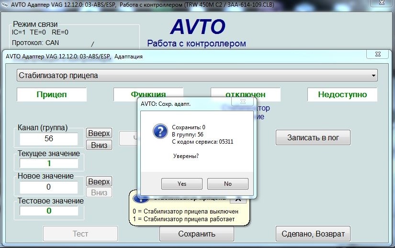Open the Стабилизатор прицепа dropdown

tap(197, 75)
